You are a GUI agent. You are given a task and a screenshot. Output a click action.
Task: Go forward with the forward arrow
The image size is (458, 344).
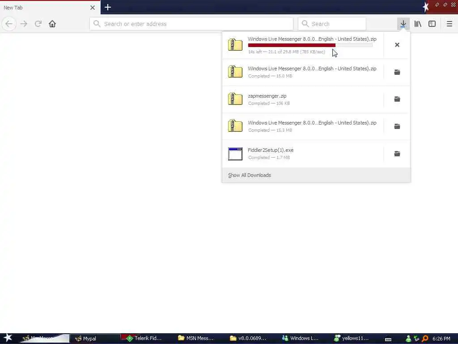(24, 24)
